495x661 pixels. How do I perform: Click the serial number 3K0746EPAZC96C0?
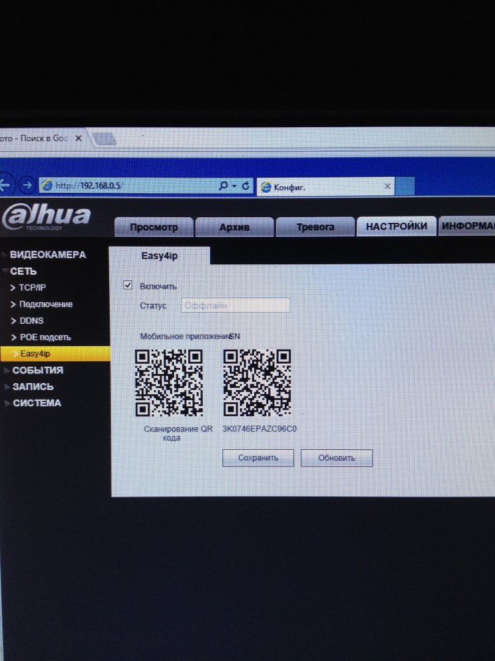point(259,428)
